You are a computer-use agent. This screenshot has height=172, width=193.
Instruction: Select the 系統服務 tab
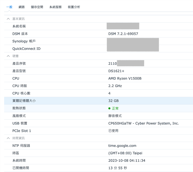pyautogui.click(x=55, y=7)
